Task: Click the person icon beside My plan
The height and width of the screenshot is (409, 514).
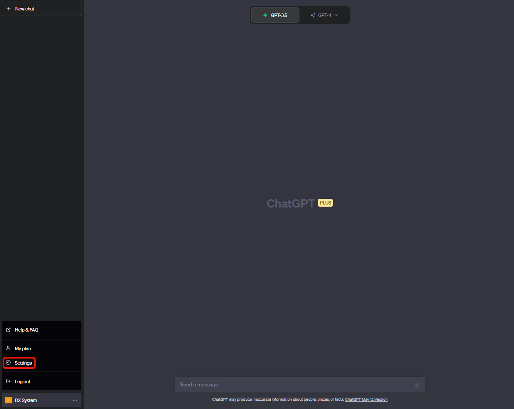Action: pyautogui.click(x=9, y=349)
